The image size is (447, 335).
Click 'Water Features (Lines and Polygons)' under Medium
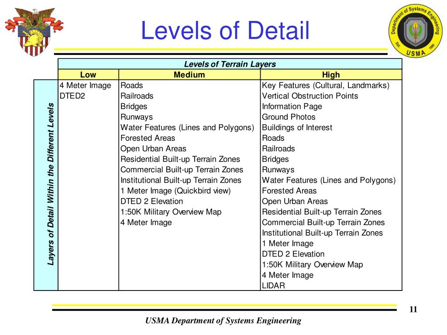tap(187, 128)
